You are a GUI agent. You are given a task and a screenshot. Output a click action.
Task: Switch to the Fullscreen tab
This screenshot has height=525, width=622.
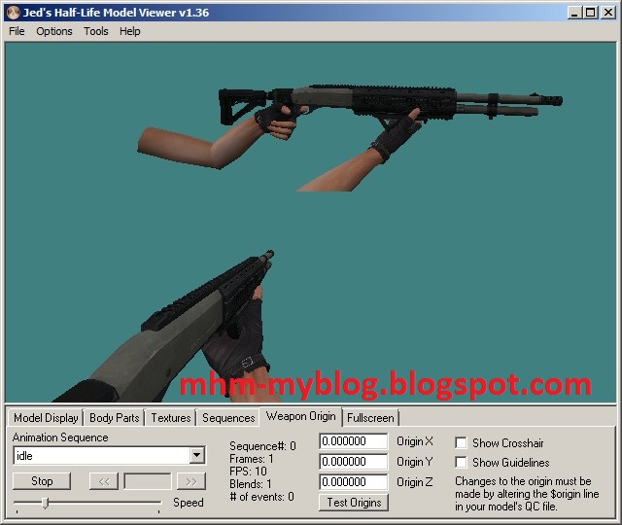click(370, 418)
